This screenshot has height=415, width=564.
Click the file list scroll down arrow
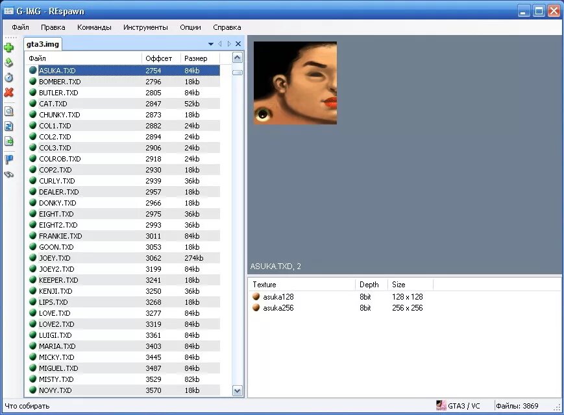238,390
